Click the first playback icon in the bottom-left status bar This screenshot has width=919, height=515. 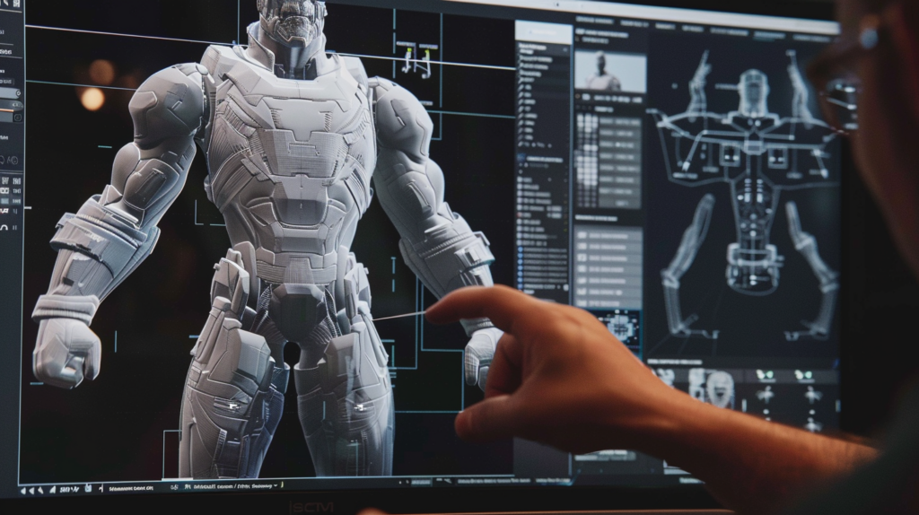click(24, 490)
